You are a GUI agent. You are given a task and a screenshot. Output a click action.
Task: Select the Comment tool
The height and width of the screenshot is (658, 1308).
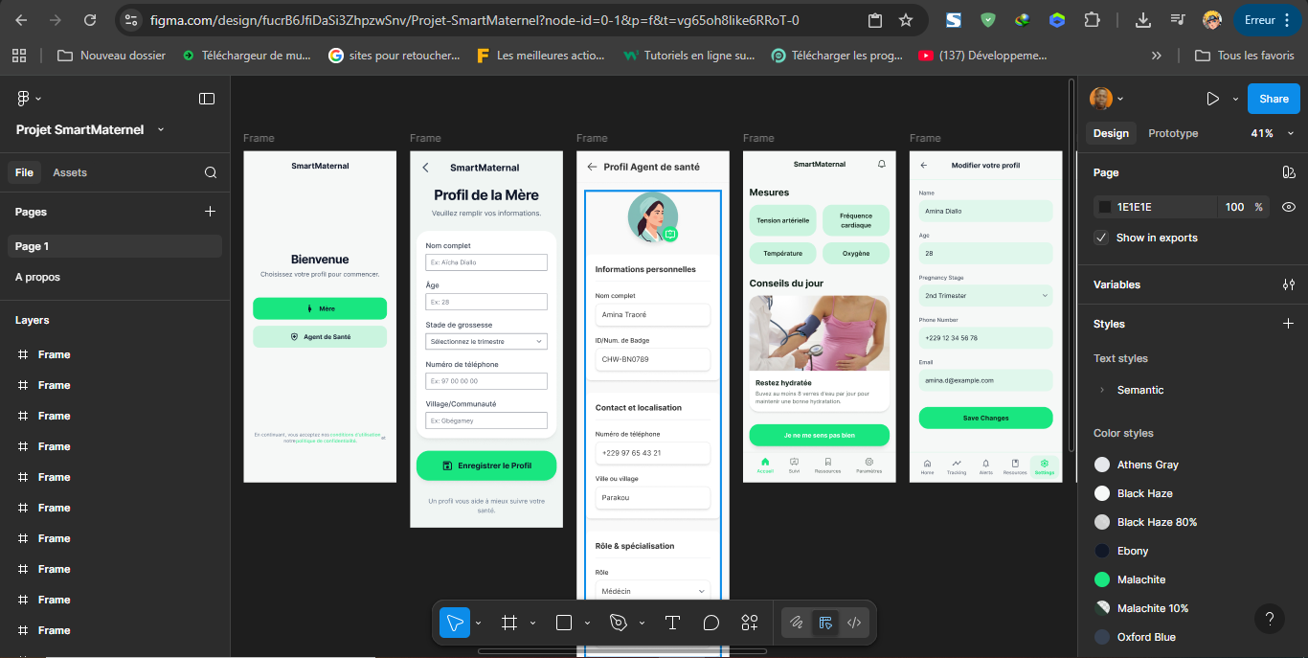[710, 623]
